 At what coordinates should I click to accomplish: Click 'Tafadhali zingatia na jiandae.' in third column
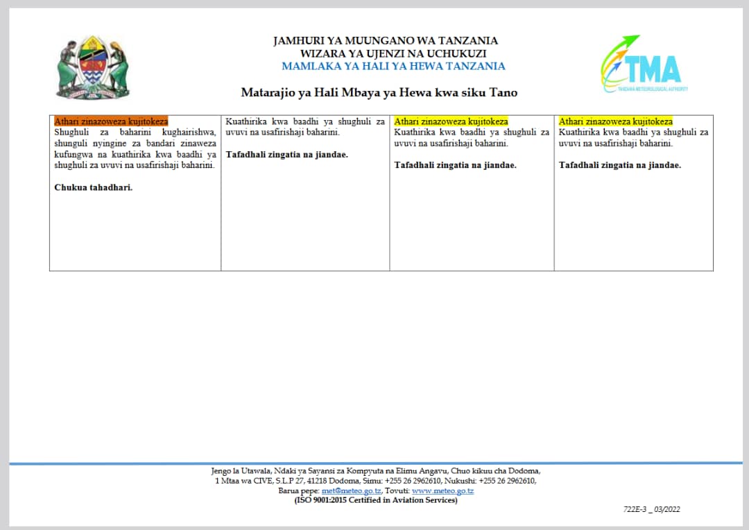click(x=455, y=165)
